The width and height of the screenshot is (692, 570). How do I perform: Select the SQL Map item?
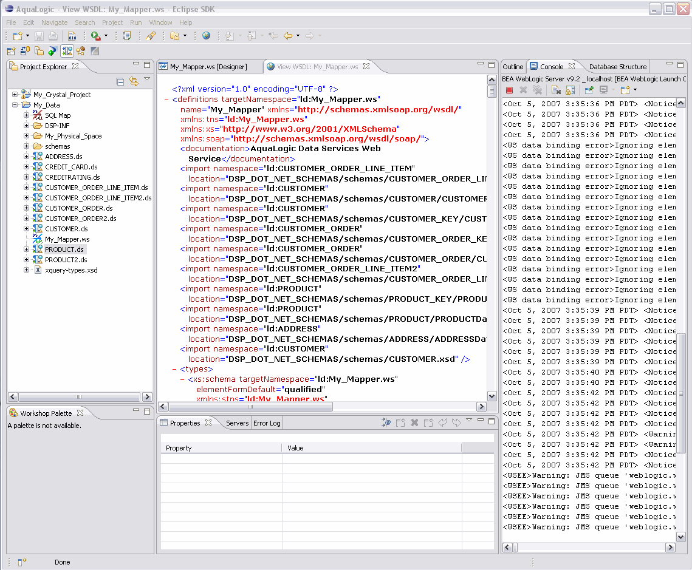(57, 115)
